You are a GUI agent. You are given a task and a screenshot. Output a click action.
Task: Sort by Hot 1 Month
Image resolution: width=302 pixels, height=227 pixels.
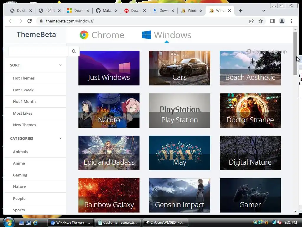click(x=24, y=102)
